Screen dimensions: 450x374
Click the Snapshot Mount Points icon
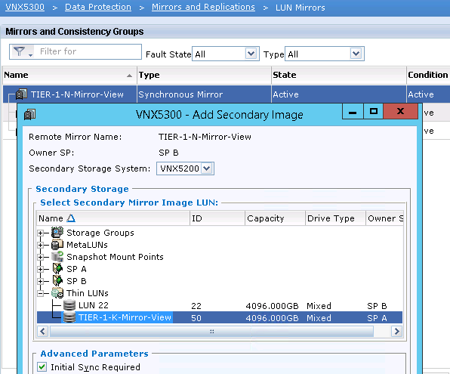coord(57,257)
